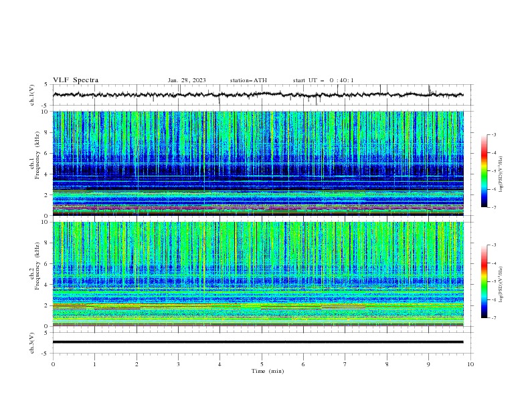Click the "Time (min)" x-axis label
The width and height of the screenshot is (530, 409).
[268, 371]
